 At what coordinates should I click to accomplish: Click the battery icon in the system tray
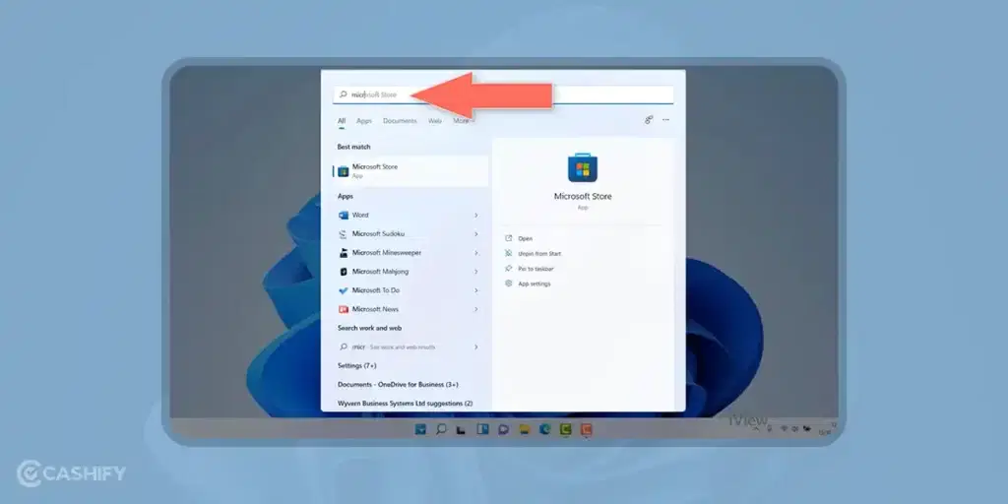click(x=807, y=429)
